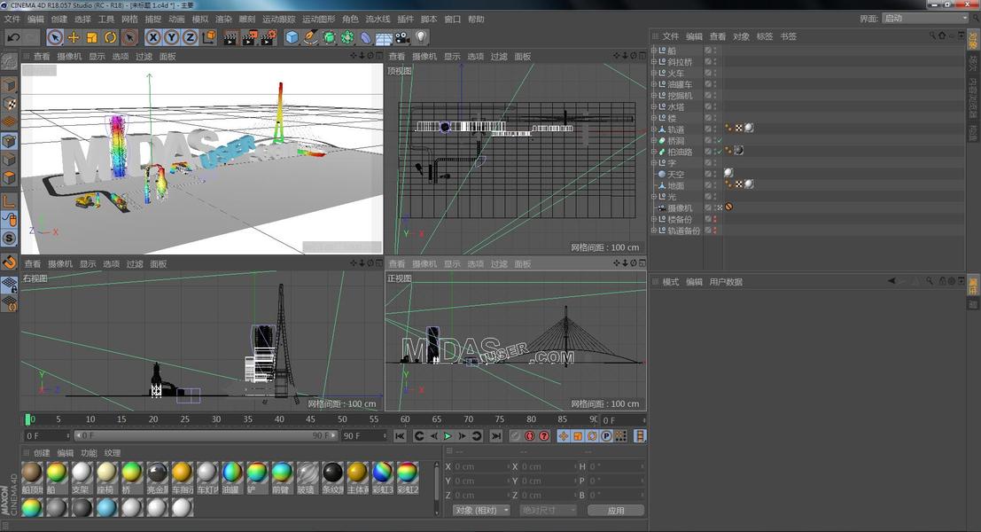Click the camera object icon in toolbar

pyautogui.click(x=402, y=37)
